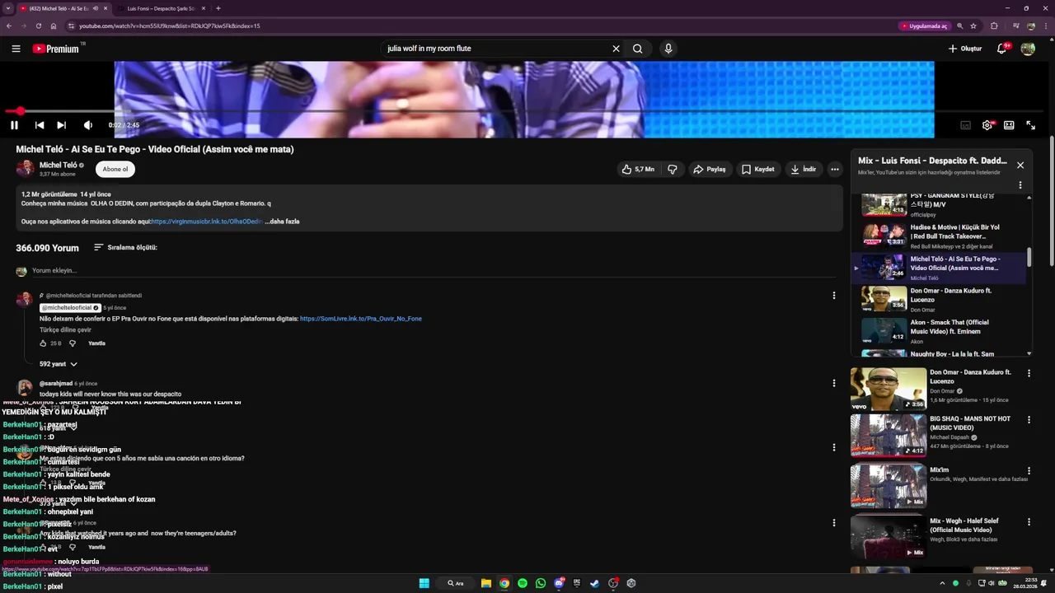Expand description with ...daha fazla

[282, 222]
